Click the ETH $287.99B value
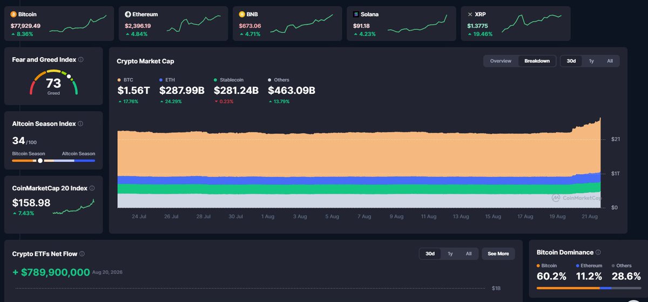648x302 pixels. point(182,91)
